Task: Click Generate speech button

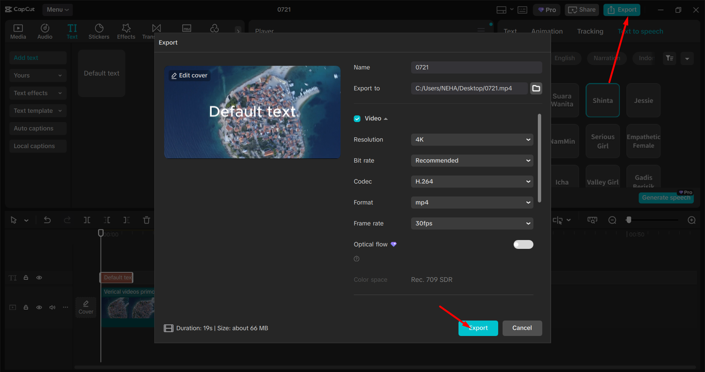Action: 666,198
